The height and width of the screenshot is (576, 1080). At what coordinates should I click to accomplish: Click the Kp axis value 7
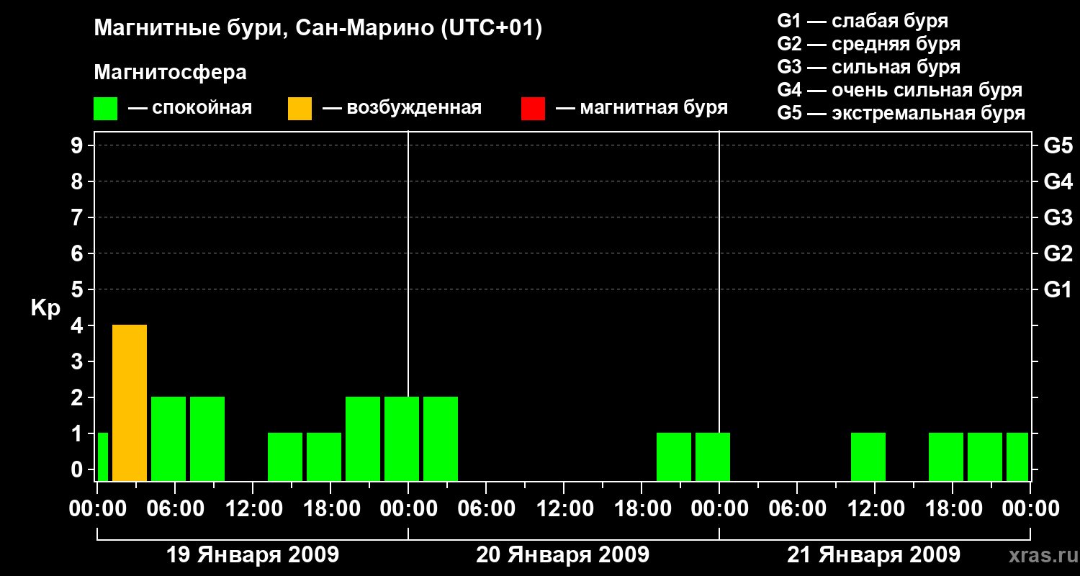point(78,217)
